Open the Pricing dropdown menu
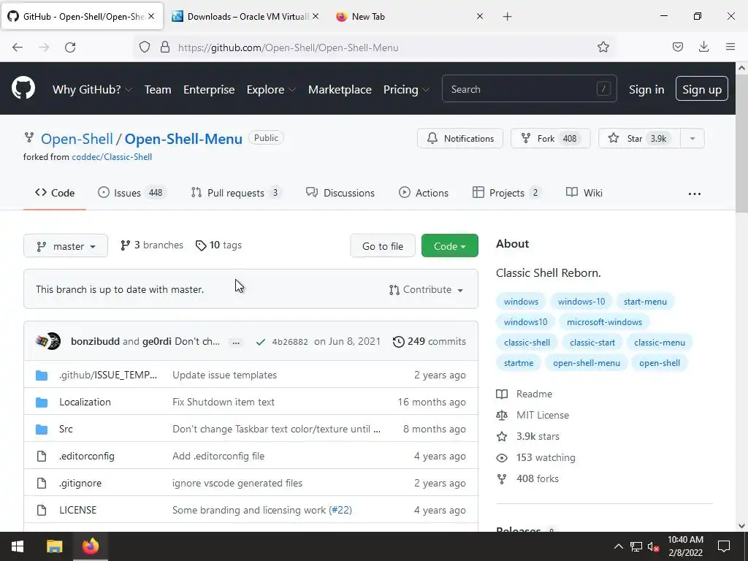Screen dimensions: 748x561 (x=406, y=90)
